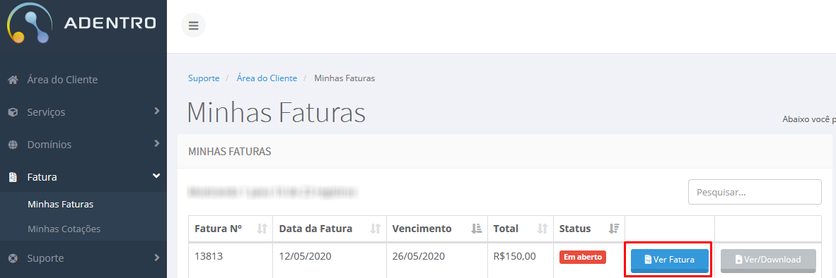Click the lifebuoy icon next to Suporte
This screenshot has width=836, height=278.
click(x=13, y=258)
